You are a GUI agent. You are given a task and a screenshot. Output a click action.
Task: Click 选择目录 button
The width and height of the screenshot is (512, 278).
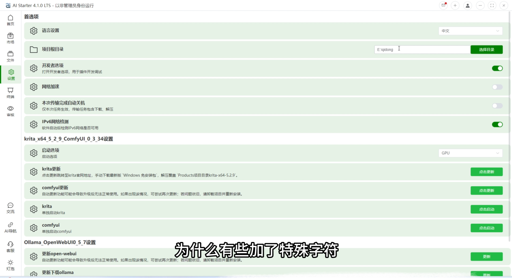(x=487, y=49)
